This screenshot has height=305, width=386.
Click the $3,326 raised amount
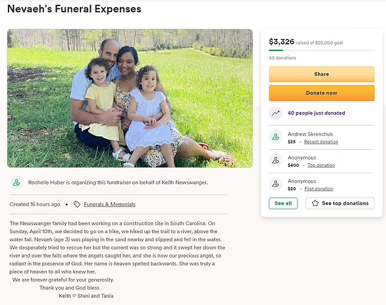(281, 41)
